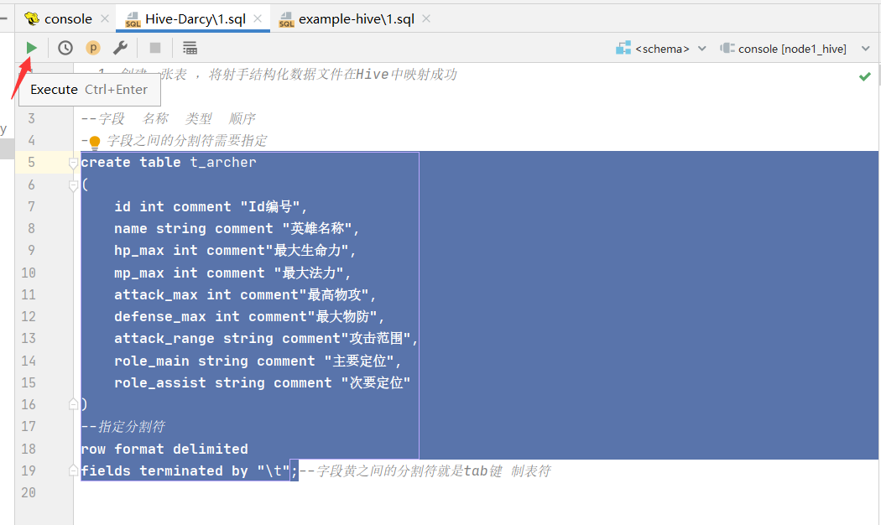Click the fold end marker at line 16

(73, 404)
